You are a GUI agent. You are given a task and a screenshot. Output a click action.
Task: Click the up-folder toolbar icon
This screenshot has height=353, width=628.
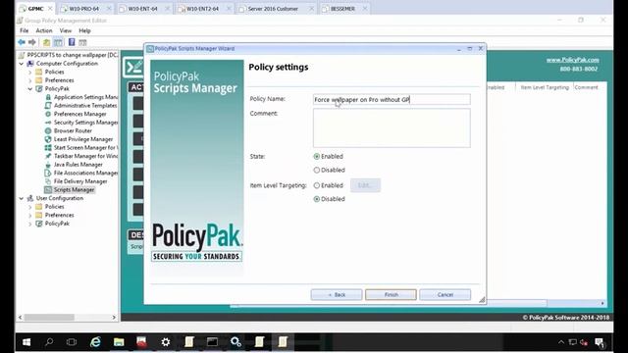(47, 42)
